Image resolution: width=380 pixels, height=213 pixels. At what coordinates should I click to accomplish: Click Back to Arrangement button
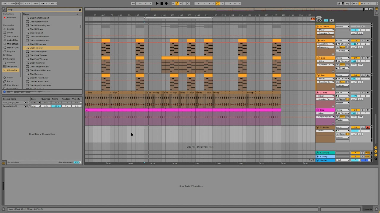[312, 19]
